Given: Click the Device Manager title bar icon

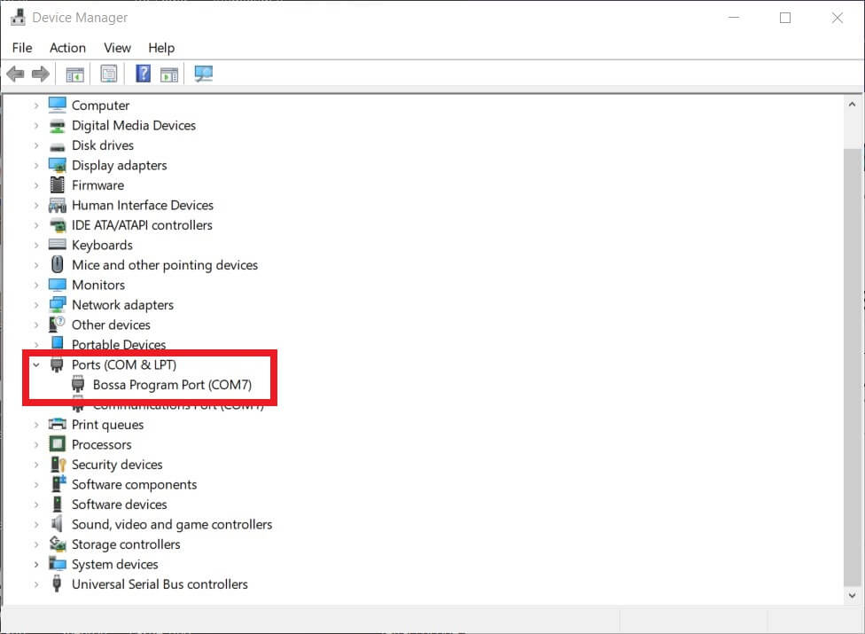Looking at the screenshot, I should [x=19, y=17].
